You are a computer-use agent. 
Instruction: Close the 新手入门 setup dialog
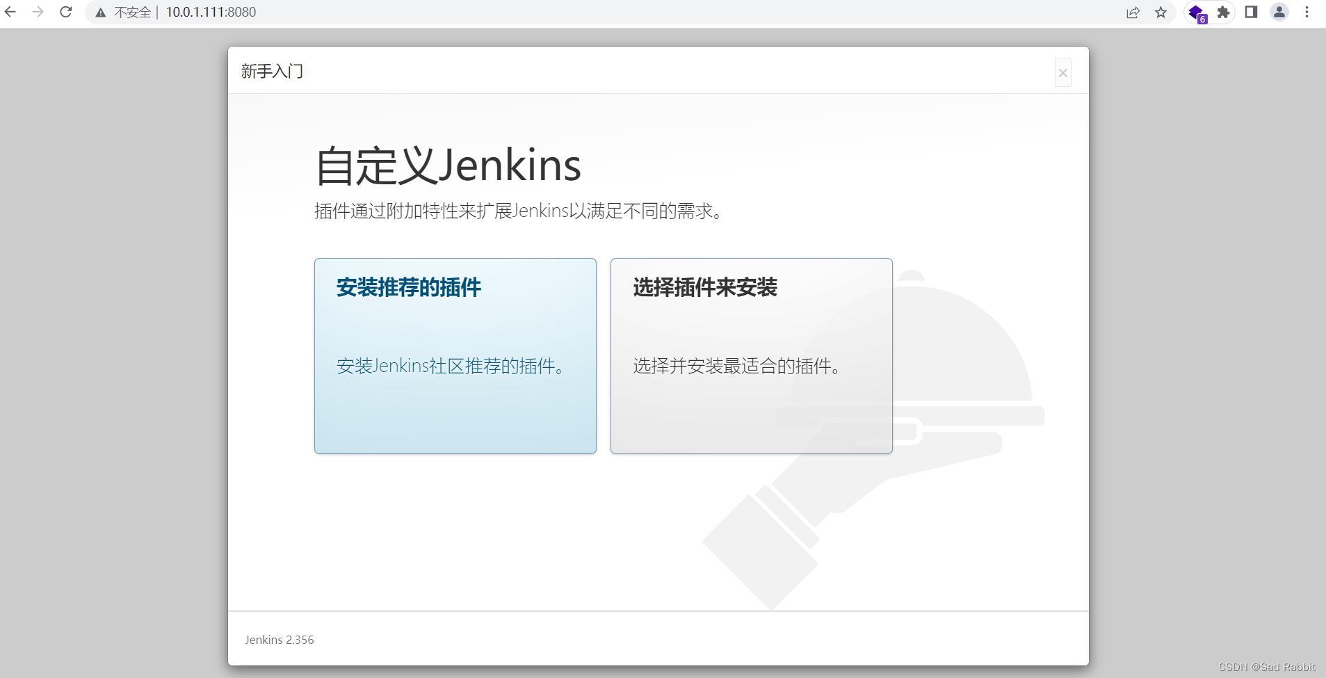[1063, 72]
